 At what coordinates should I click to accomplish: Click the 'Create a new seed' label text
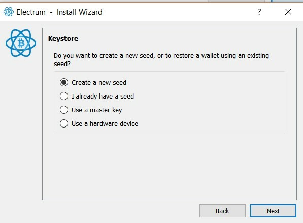point(99,83)
